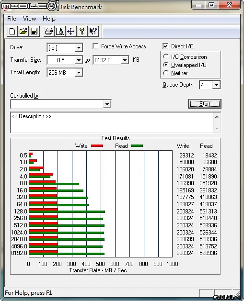Click the Read value 531313
Screen dimensions: 244x301
(x=208, y=212)
